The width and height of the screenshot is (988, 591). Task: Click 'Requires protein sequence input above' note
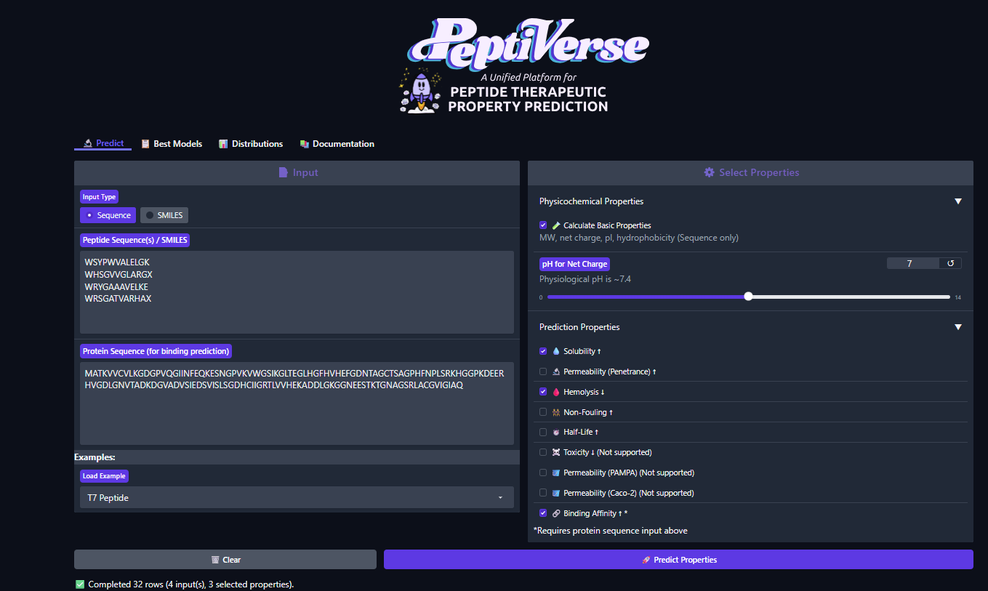[x=611, y=531]
